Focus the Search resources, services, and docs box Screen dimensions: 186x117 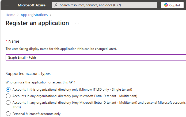[104, 5]
